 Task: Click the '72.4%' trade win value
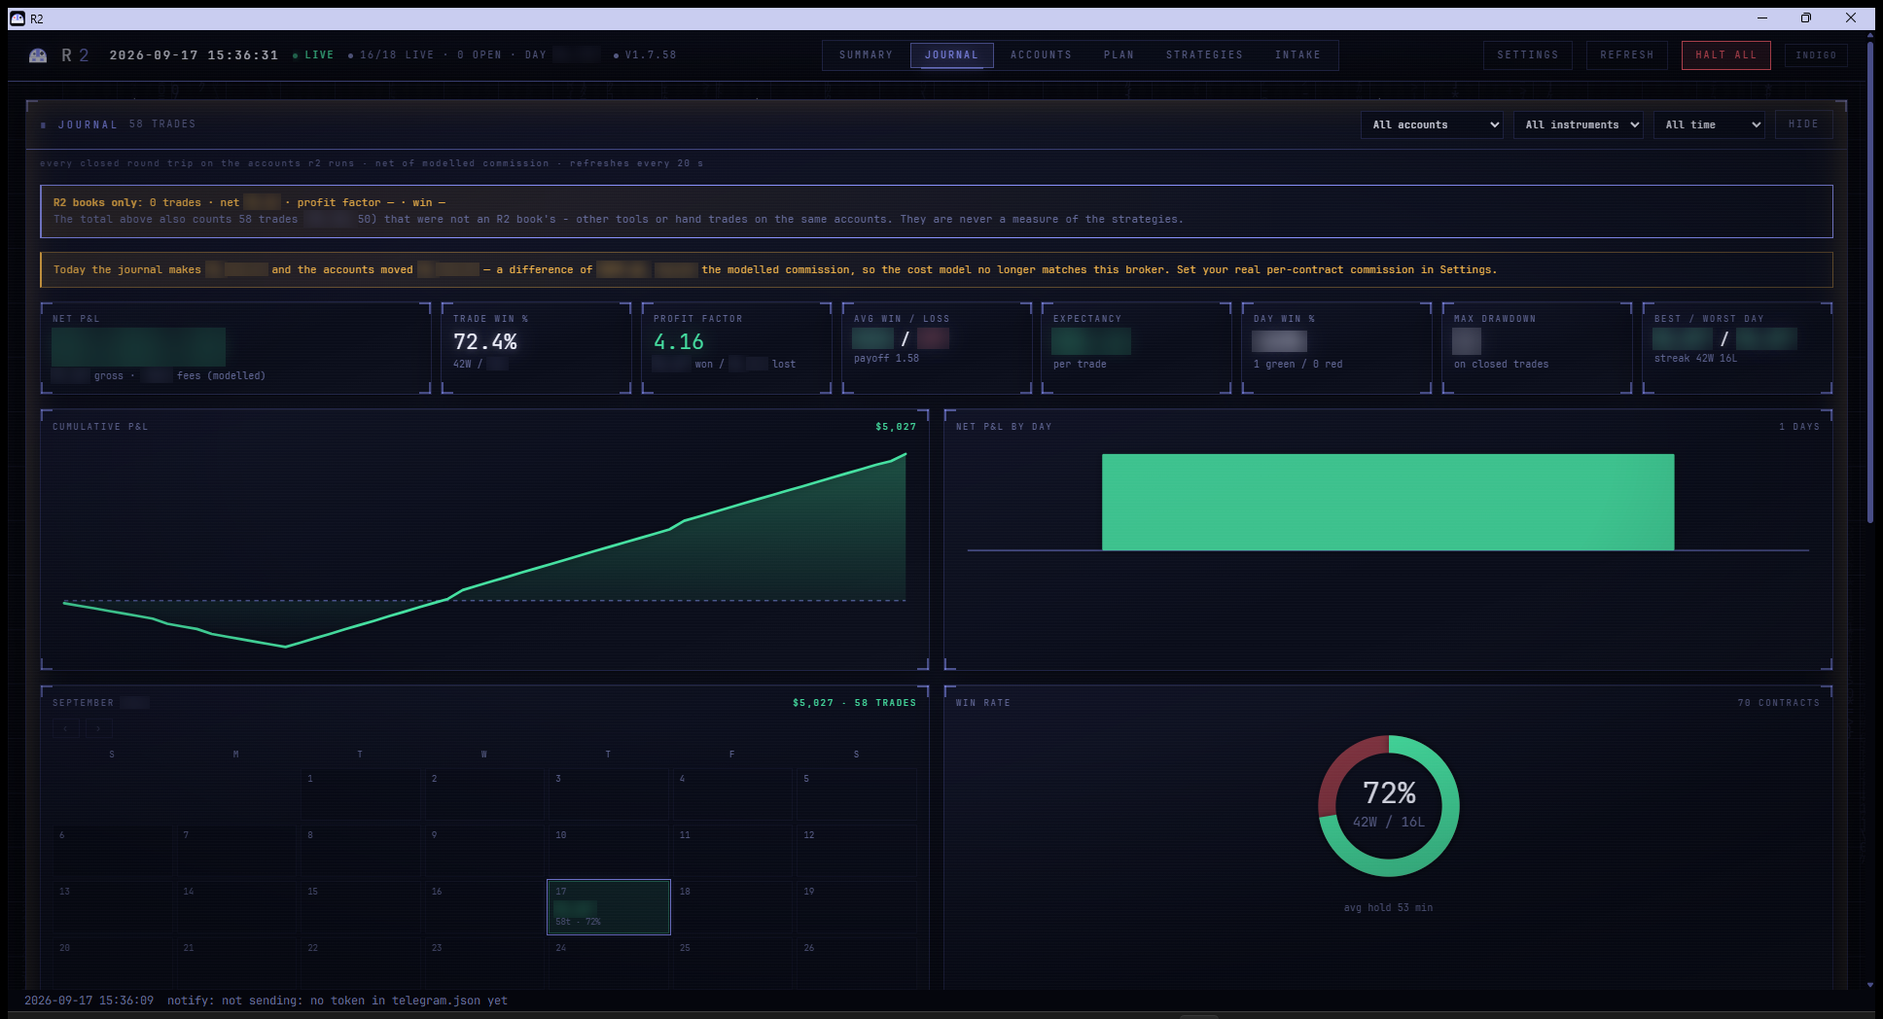485,342
